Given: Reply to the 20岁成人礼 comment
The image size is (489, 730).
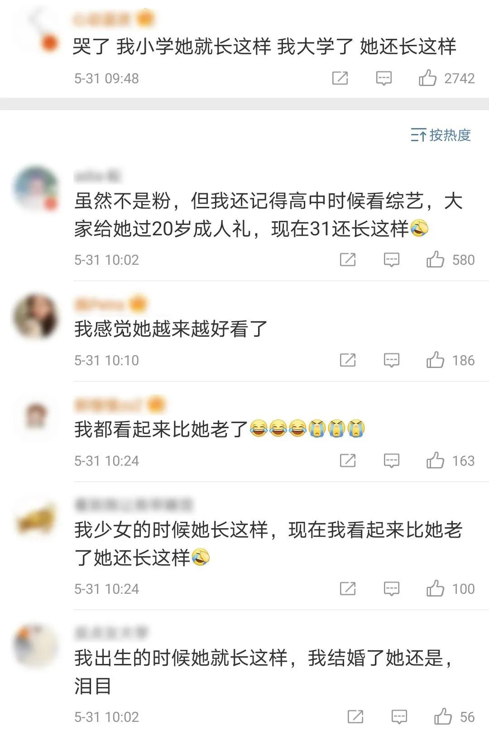Looking at the screenshot, I should (x=391, y=260).
